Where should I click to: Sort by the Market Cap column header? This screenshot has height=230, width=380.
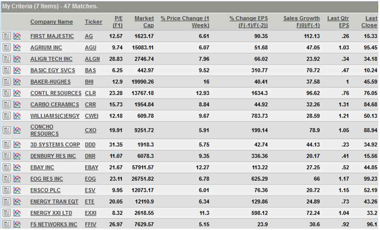(144, 22)
